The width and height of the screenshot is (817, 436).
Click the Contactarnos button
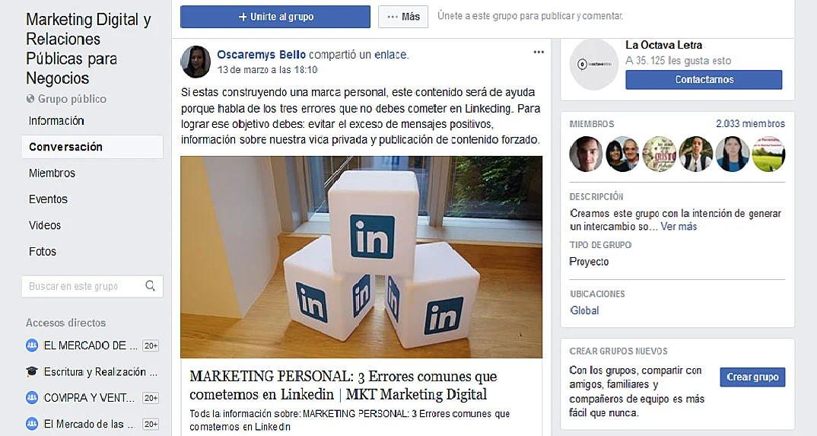(x=704, y=80)
